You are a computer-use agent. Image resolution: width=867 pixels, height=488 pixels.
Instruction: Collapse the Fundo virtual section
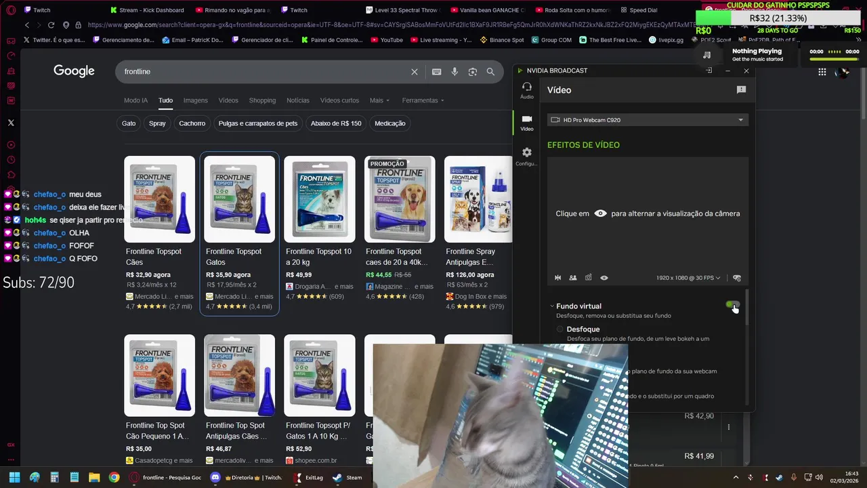[x=552, y=306]
